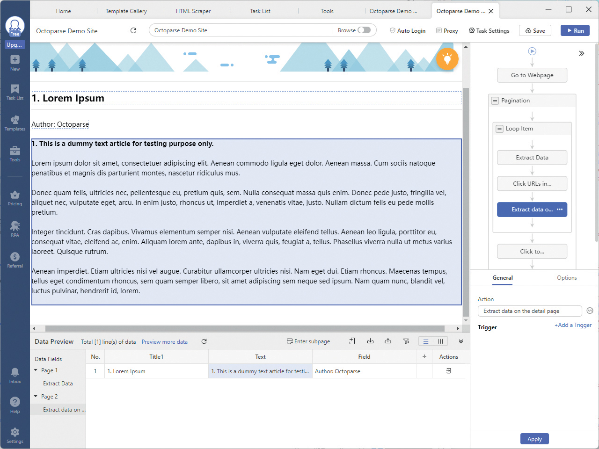The height and width of the screenshot is (449, 599).
Task: Open the General properties tab
Action: pyautogui.click(x=503, y=278)
